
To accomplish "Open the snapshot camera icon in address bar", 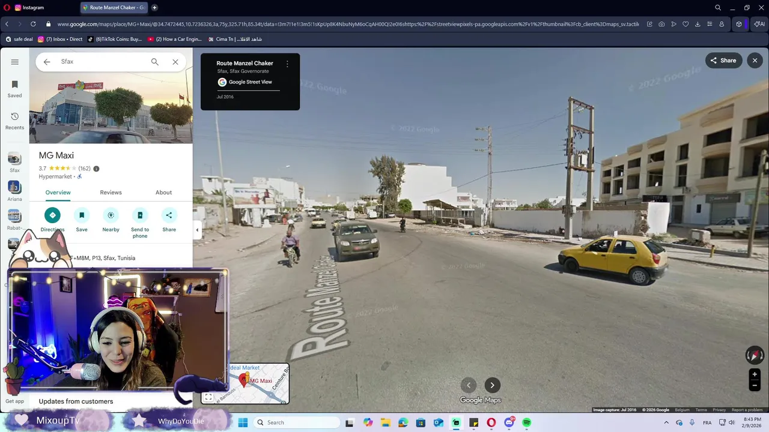I will pos(661,24).
